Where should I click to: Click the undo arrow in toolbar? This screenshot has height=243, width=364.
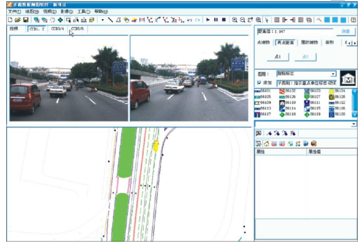point(189,20)
